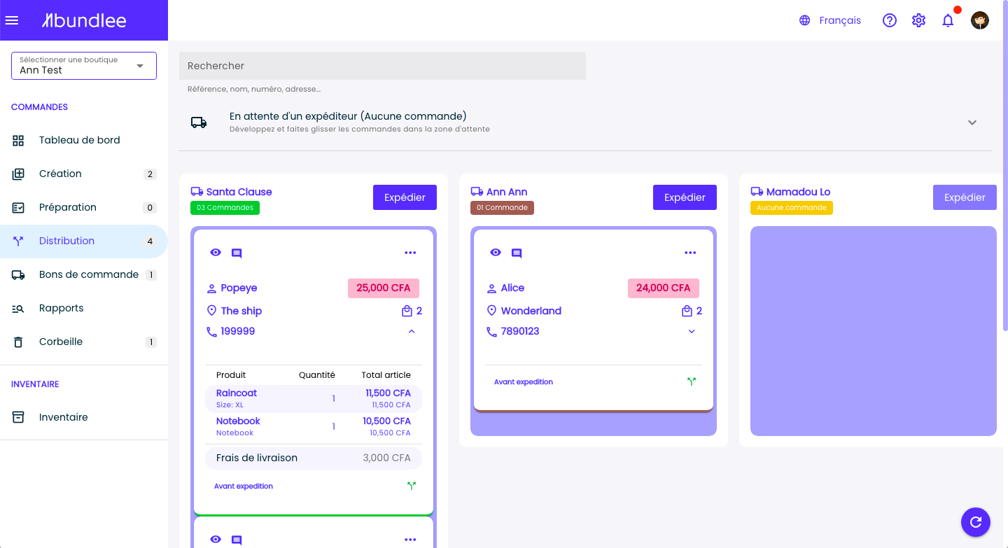The width and height of the screenshot is (1008, 548).
Task: Click the Frais de livraison row
Action: tap(314, 458)
